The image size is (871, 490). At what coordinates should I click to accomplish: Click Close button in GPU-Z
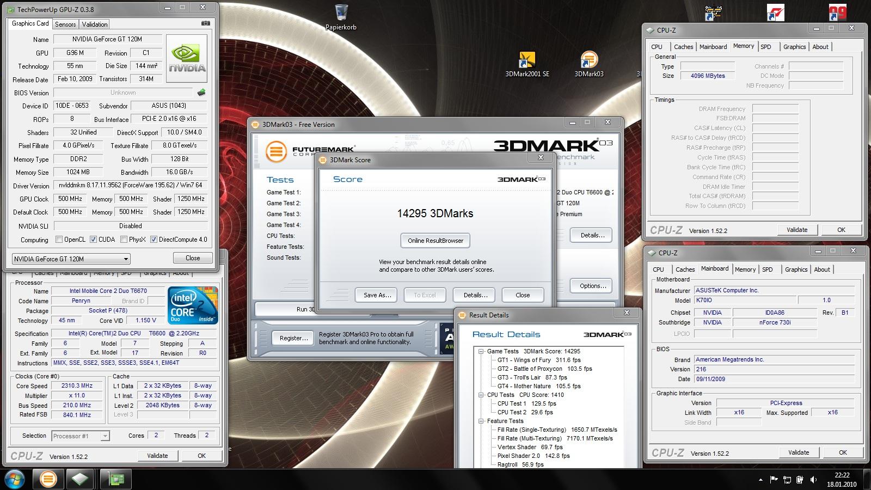[193, 258]
